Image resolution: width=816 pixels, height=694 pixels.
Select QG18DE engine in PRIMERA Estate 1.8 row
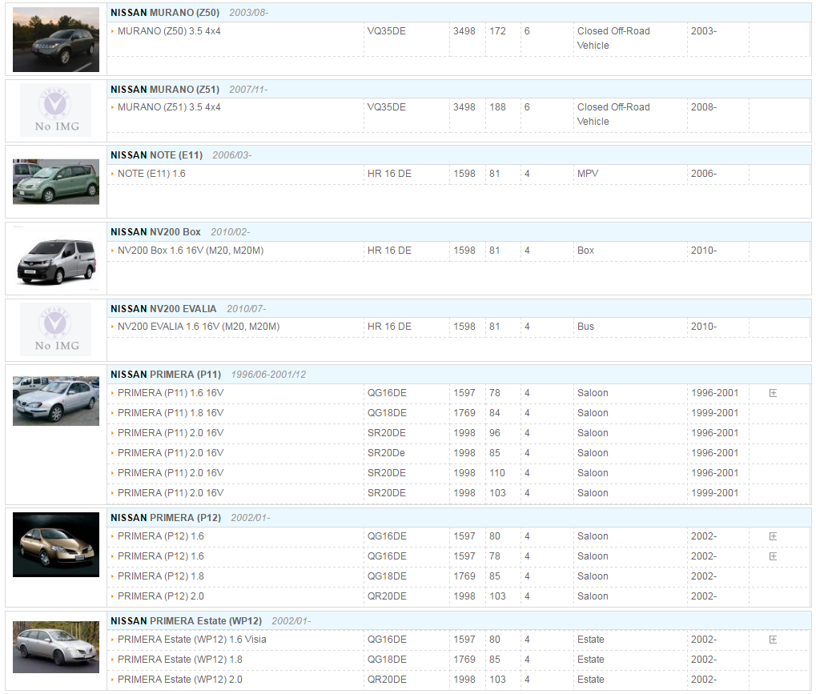(x=387, y=660)
